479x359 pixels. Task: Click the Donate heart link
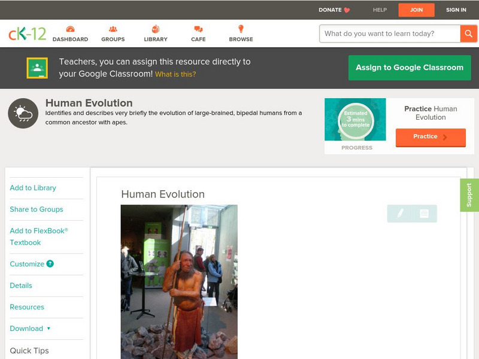334,10
